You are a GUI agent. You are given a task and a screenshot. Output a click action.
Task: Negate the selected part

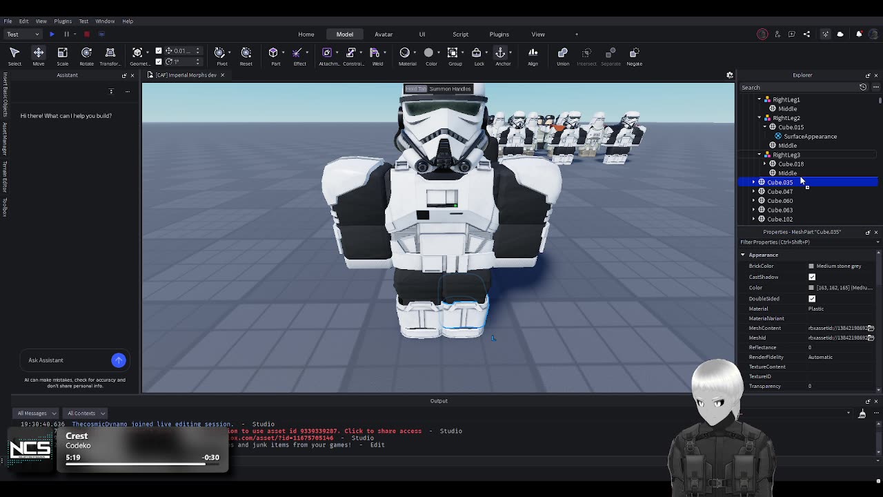coord(634,57)
